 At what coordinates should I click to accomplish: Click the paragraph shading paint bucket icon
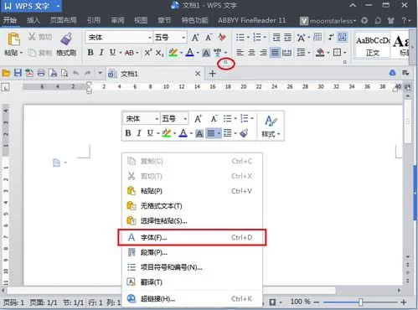(320, 53)
